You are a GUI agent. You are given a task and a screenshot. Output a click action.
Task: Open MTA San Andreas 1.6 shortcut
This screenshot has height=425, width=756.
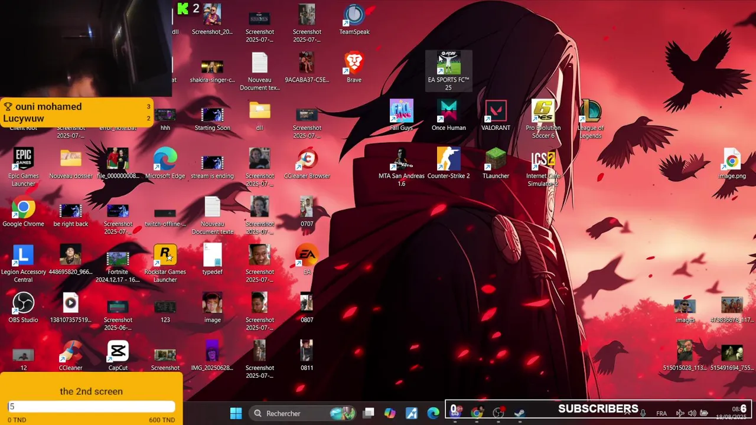click(402, 168)
